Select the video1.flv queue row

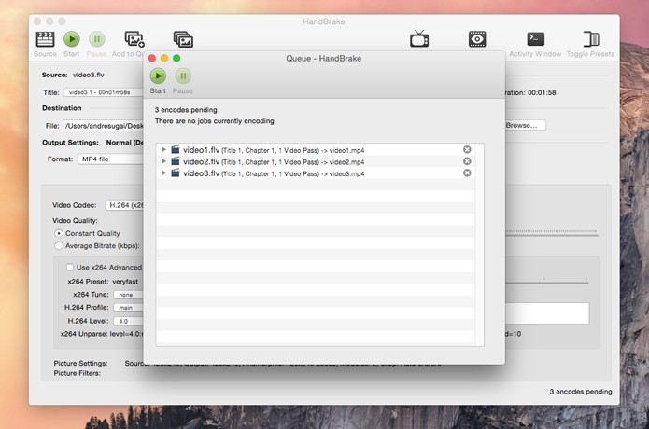(316, 149)
